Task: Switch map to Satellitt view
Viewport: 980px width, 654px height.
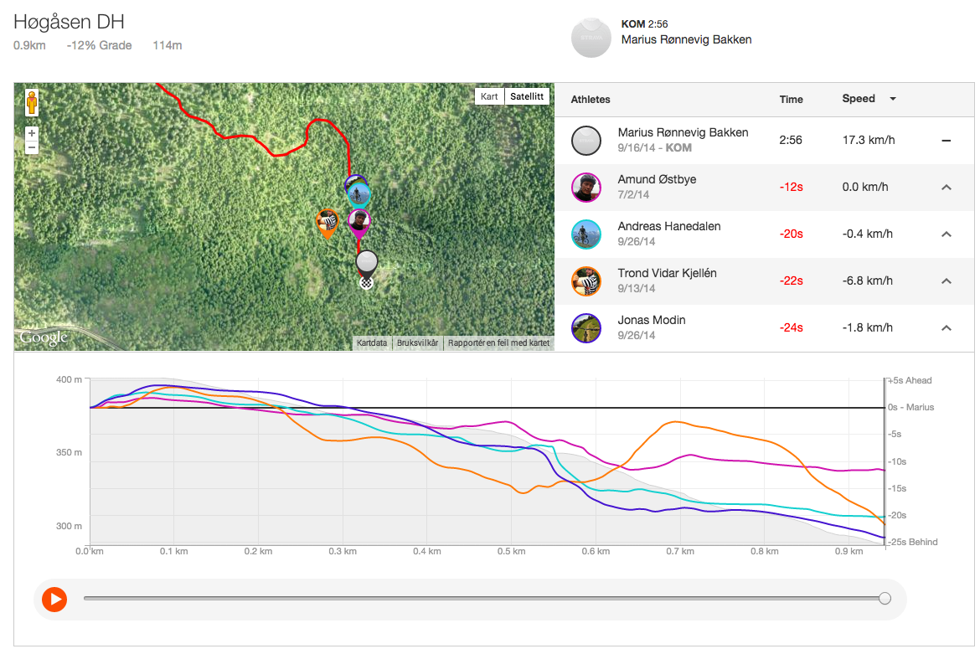Action: [527, 96]
